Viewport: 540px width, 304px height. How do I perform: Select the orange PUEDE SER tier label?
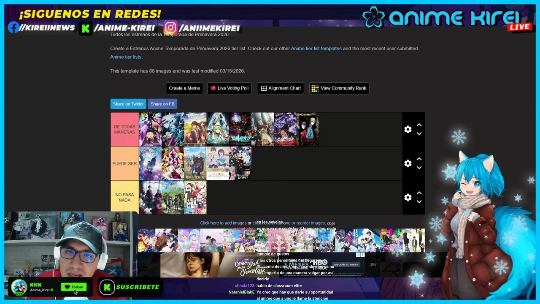point(124,163)
